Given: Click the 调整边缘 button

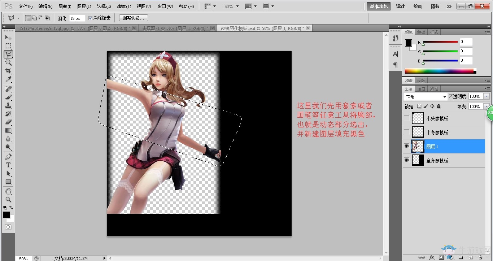Looking at the screenshot, I should pyautogui.click(x=133, y=18).
